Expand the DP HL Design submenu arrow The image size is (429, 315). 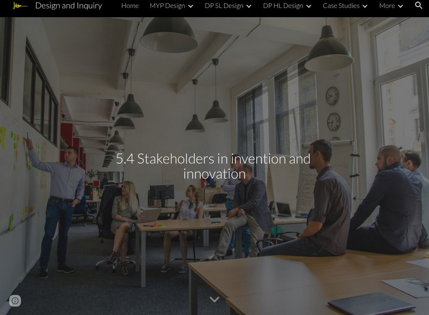[309, 6]
